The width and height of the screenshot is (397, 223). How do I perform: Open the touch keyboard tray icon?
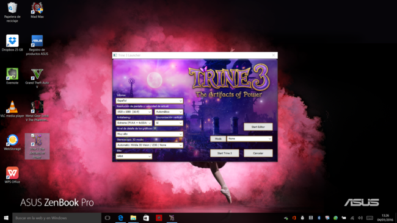[x=370, y=218]
